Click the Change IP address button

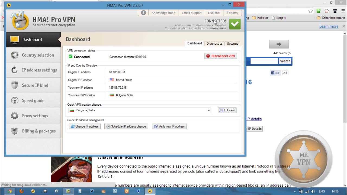click(x=85, y=126)
